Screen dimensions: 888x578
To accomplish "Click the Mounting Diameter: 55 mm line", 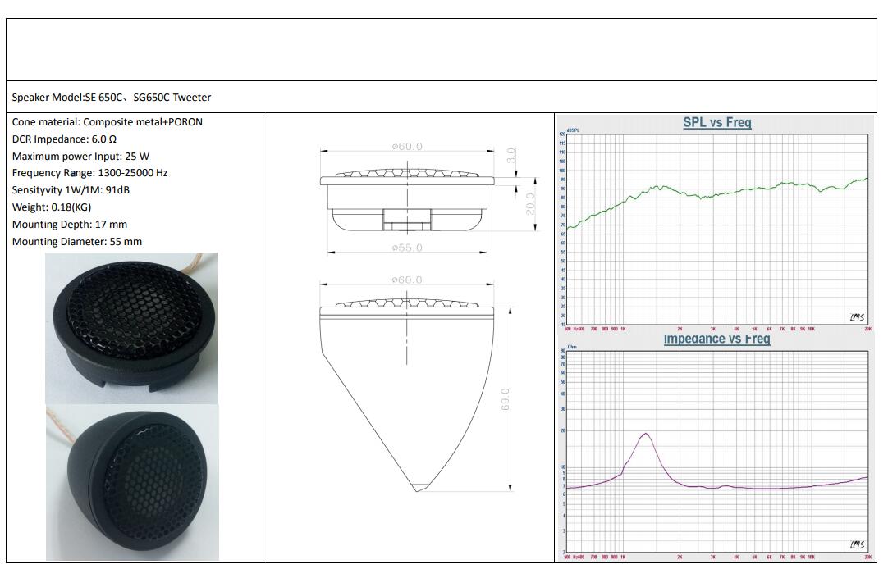I will tap(77, 242).
